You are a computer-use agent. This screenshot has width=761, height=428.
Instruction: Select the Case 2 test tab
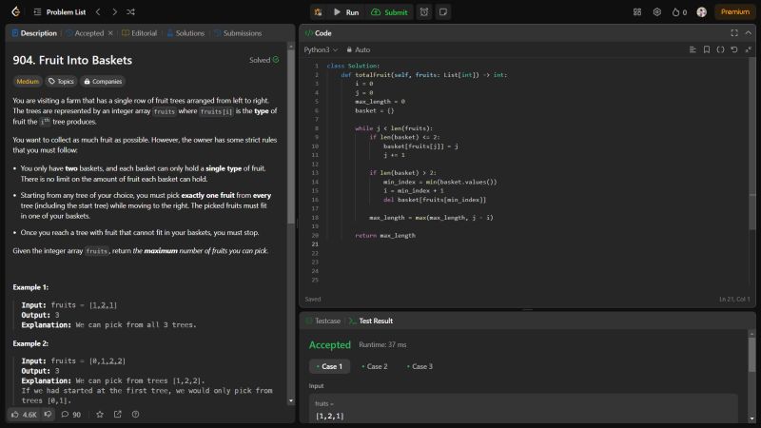tap(374, 366)
